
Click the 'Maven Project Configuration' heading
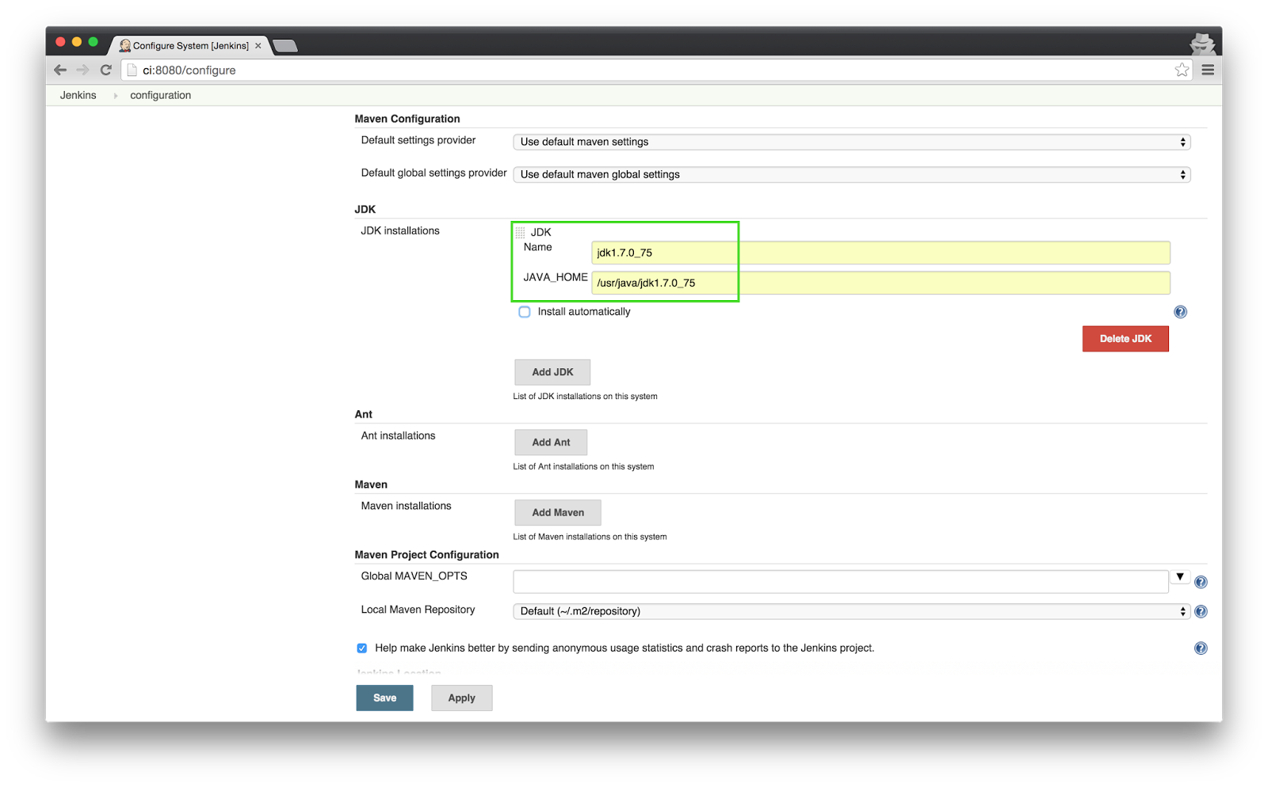[x=426, y=555]
